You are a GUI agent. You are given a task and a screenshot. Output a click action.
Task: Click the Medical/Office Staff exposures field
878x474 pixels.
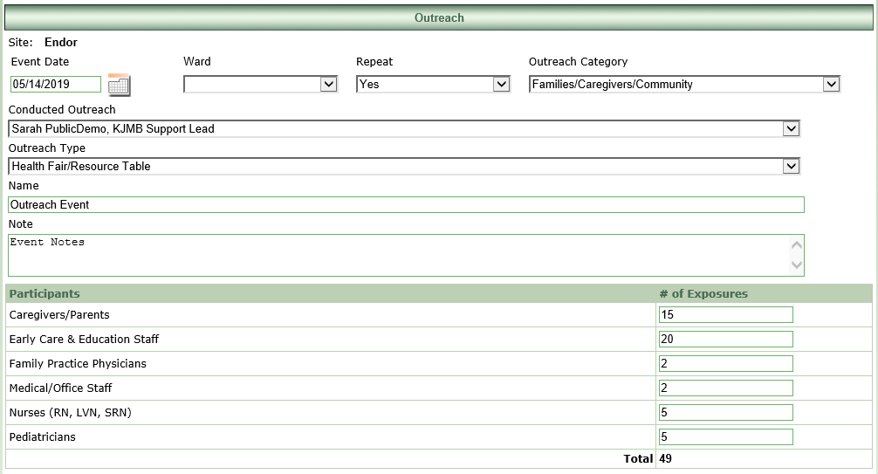(x=725, y=388)
